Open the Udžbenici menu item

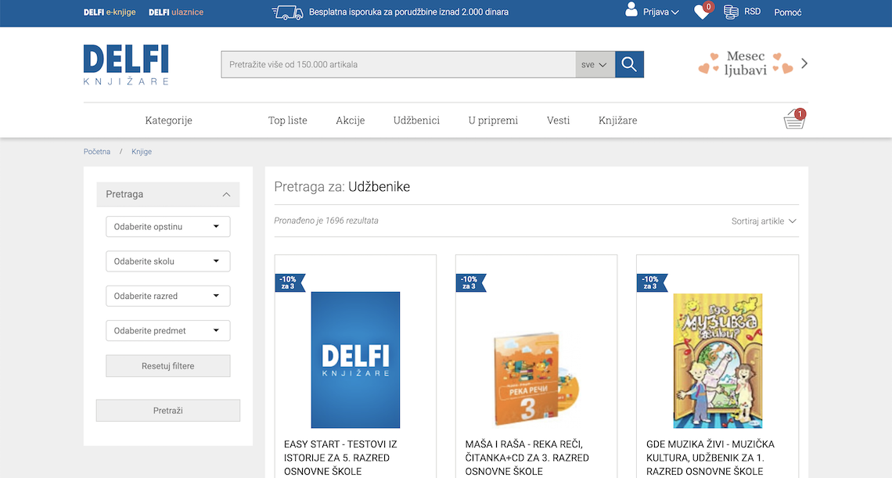coord(416,120)
